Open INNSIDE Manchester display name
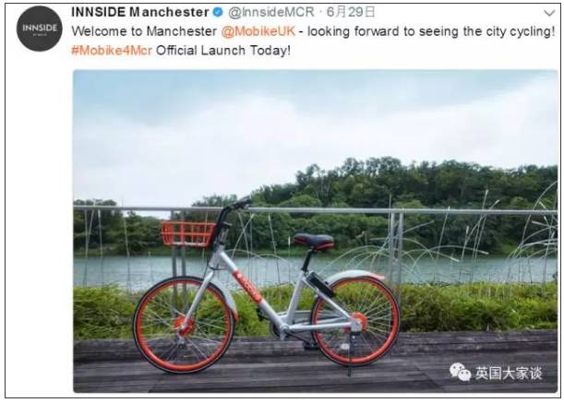This screenshot has width=564, height=403. [140, 12]
